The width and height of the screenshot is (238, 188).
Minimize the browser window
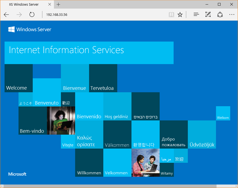pos(207,4)
